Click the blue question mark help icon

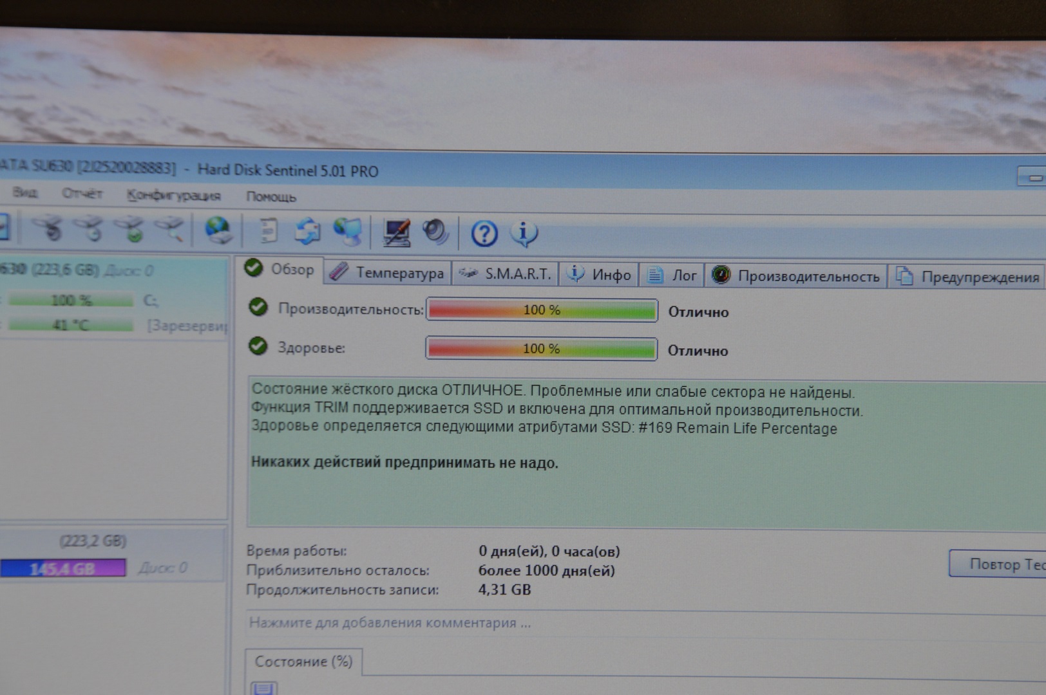[x=484, y=234]
